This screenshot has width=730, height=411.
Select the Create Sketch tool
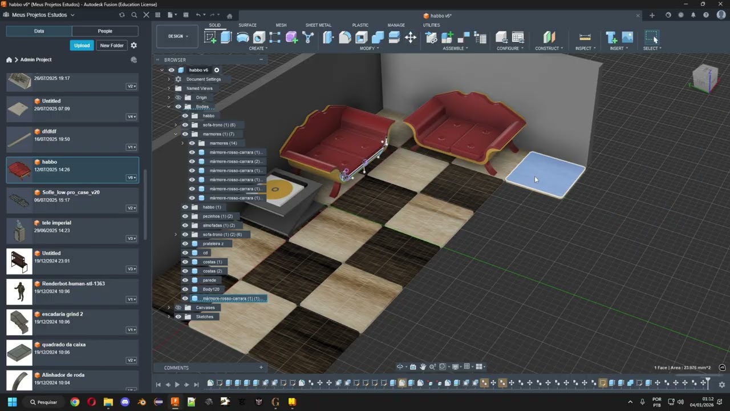(210, 38)
